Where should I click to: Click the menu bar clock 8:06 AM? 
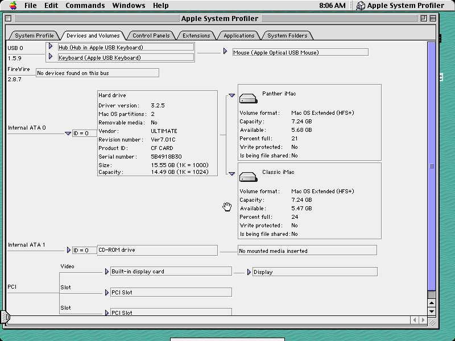click(x=332, y=6)
